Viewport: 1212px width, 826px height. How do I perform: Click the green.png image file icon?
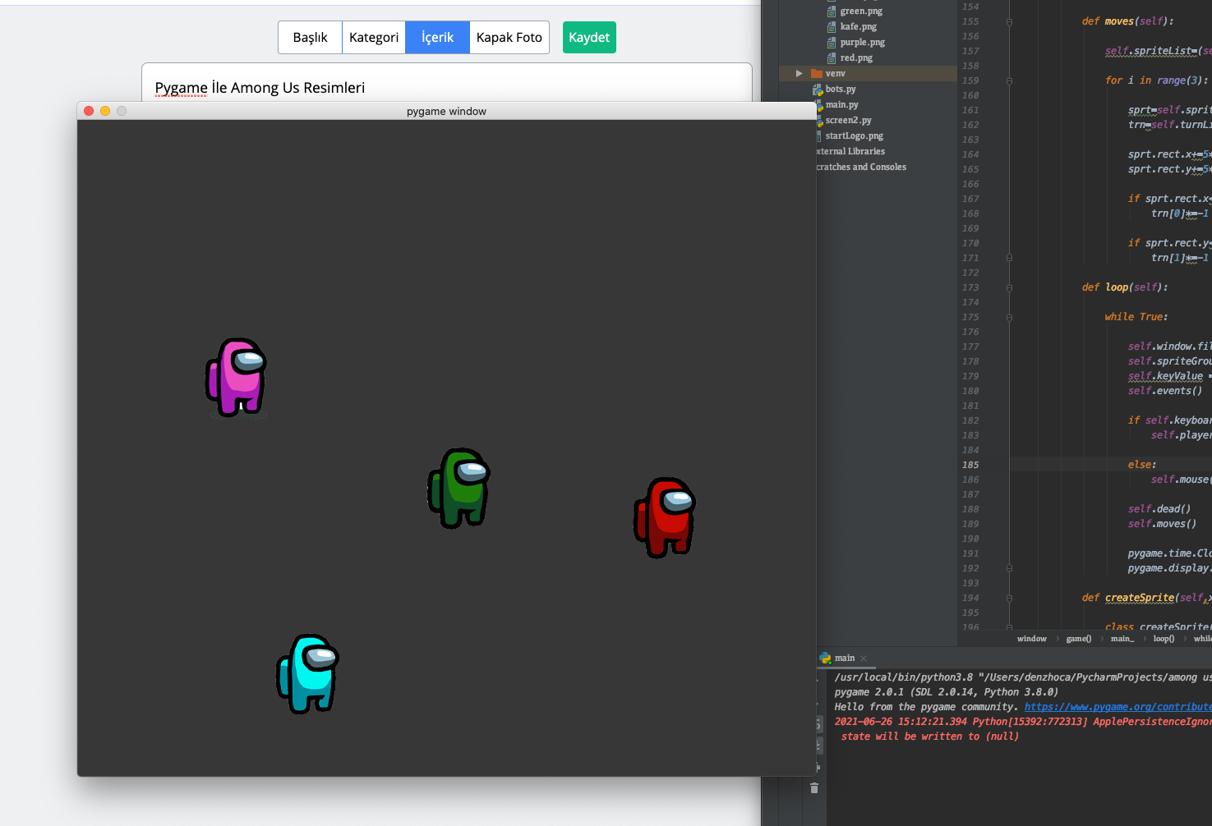[832, 11]
